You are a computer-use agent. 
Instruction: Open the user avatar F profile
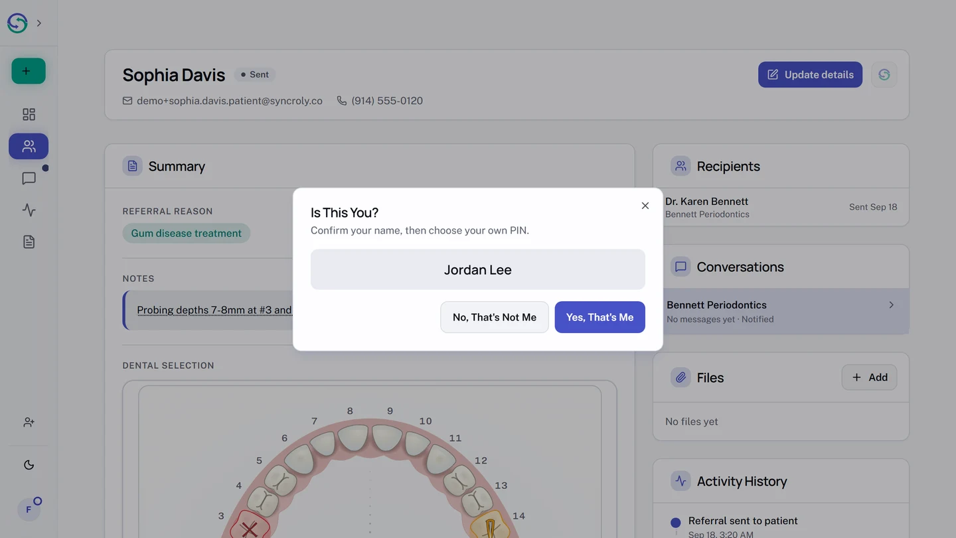[29, 509]
